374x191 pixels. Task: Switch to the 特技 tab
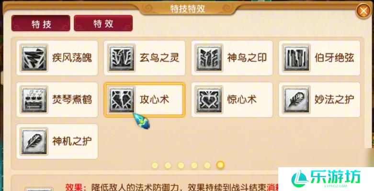tap(41, 23)
